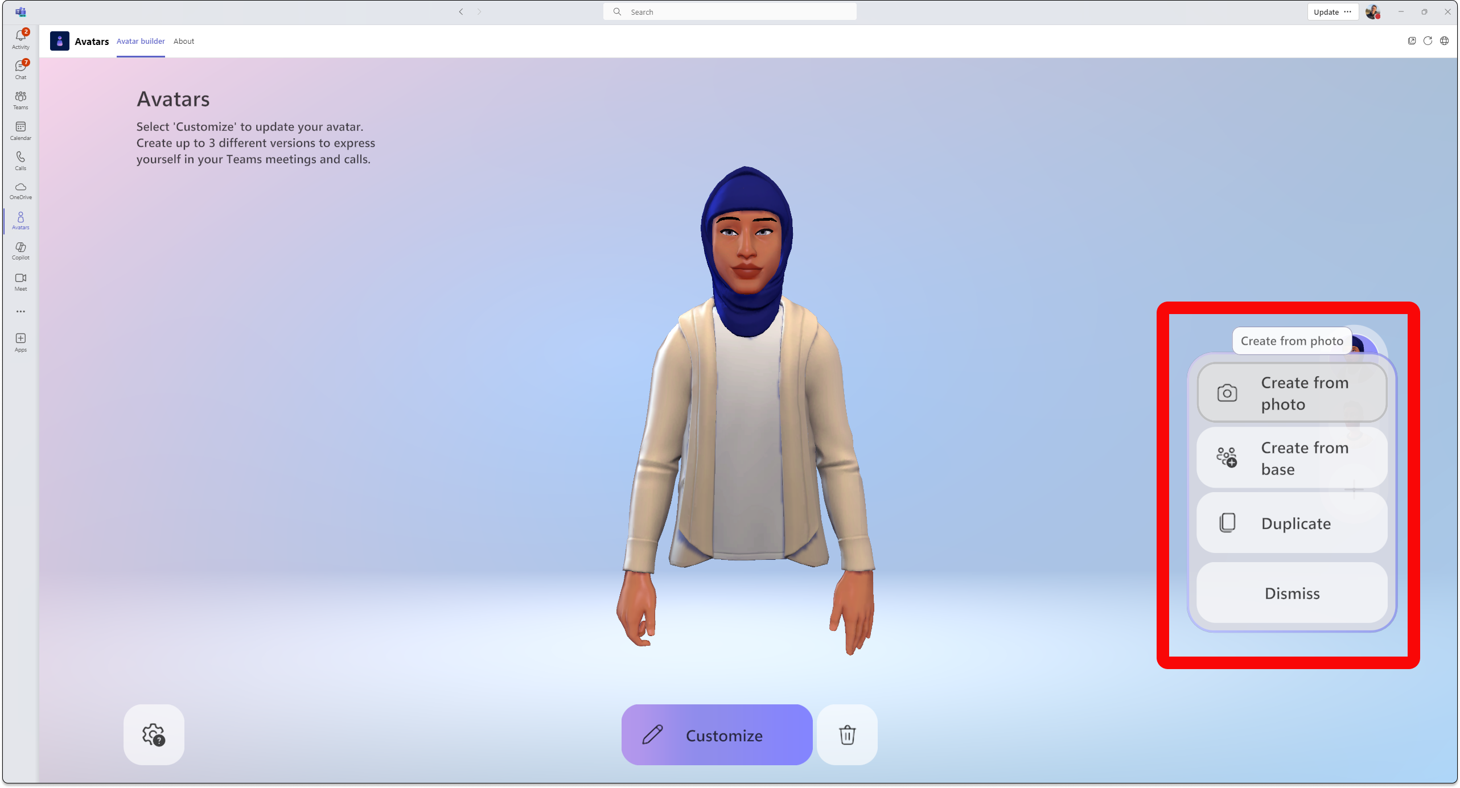Click the delete avatar trash icon

point(846,735)
